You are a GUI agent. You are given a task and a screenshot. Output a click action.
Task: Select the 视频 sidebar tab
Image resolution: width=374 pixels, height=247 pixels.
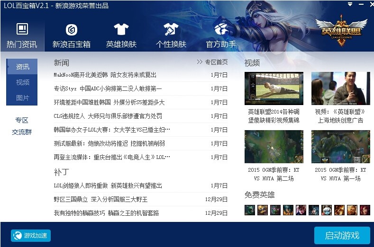(x=22, y=82)
